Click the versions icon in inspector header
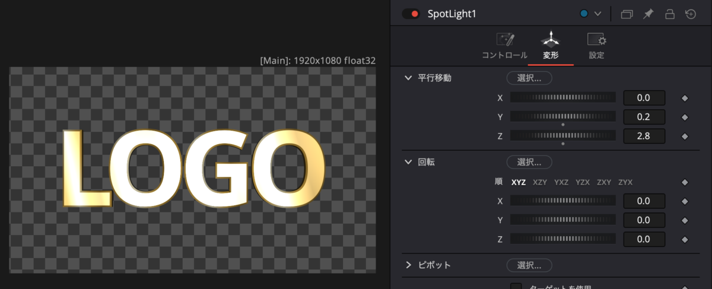The width and height of the screenshot is (712, 289). [x=627, y=14]
